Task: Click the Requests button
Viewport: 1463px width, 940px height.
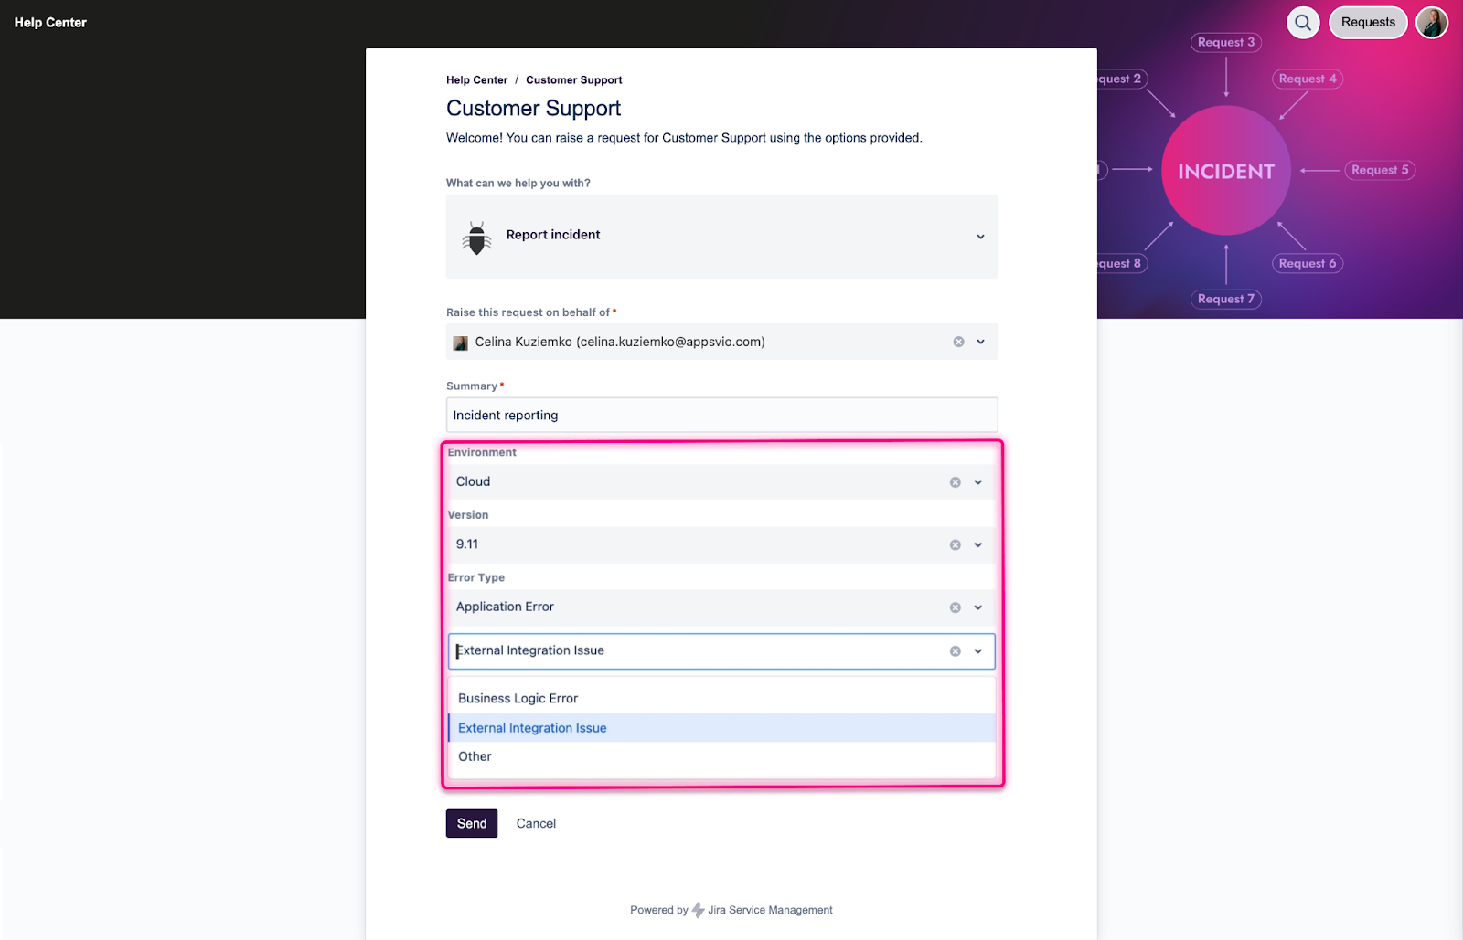Action: pyautogui.click(x=1367, y=22)
